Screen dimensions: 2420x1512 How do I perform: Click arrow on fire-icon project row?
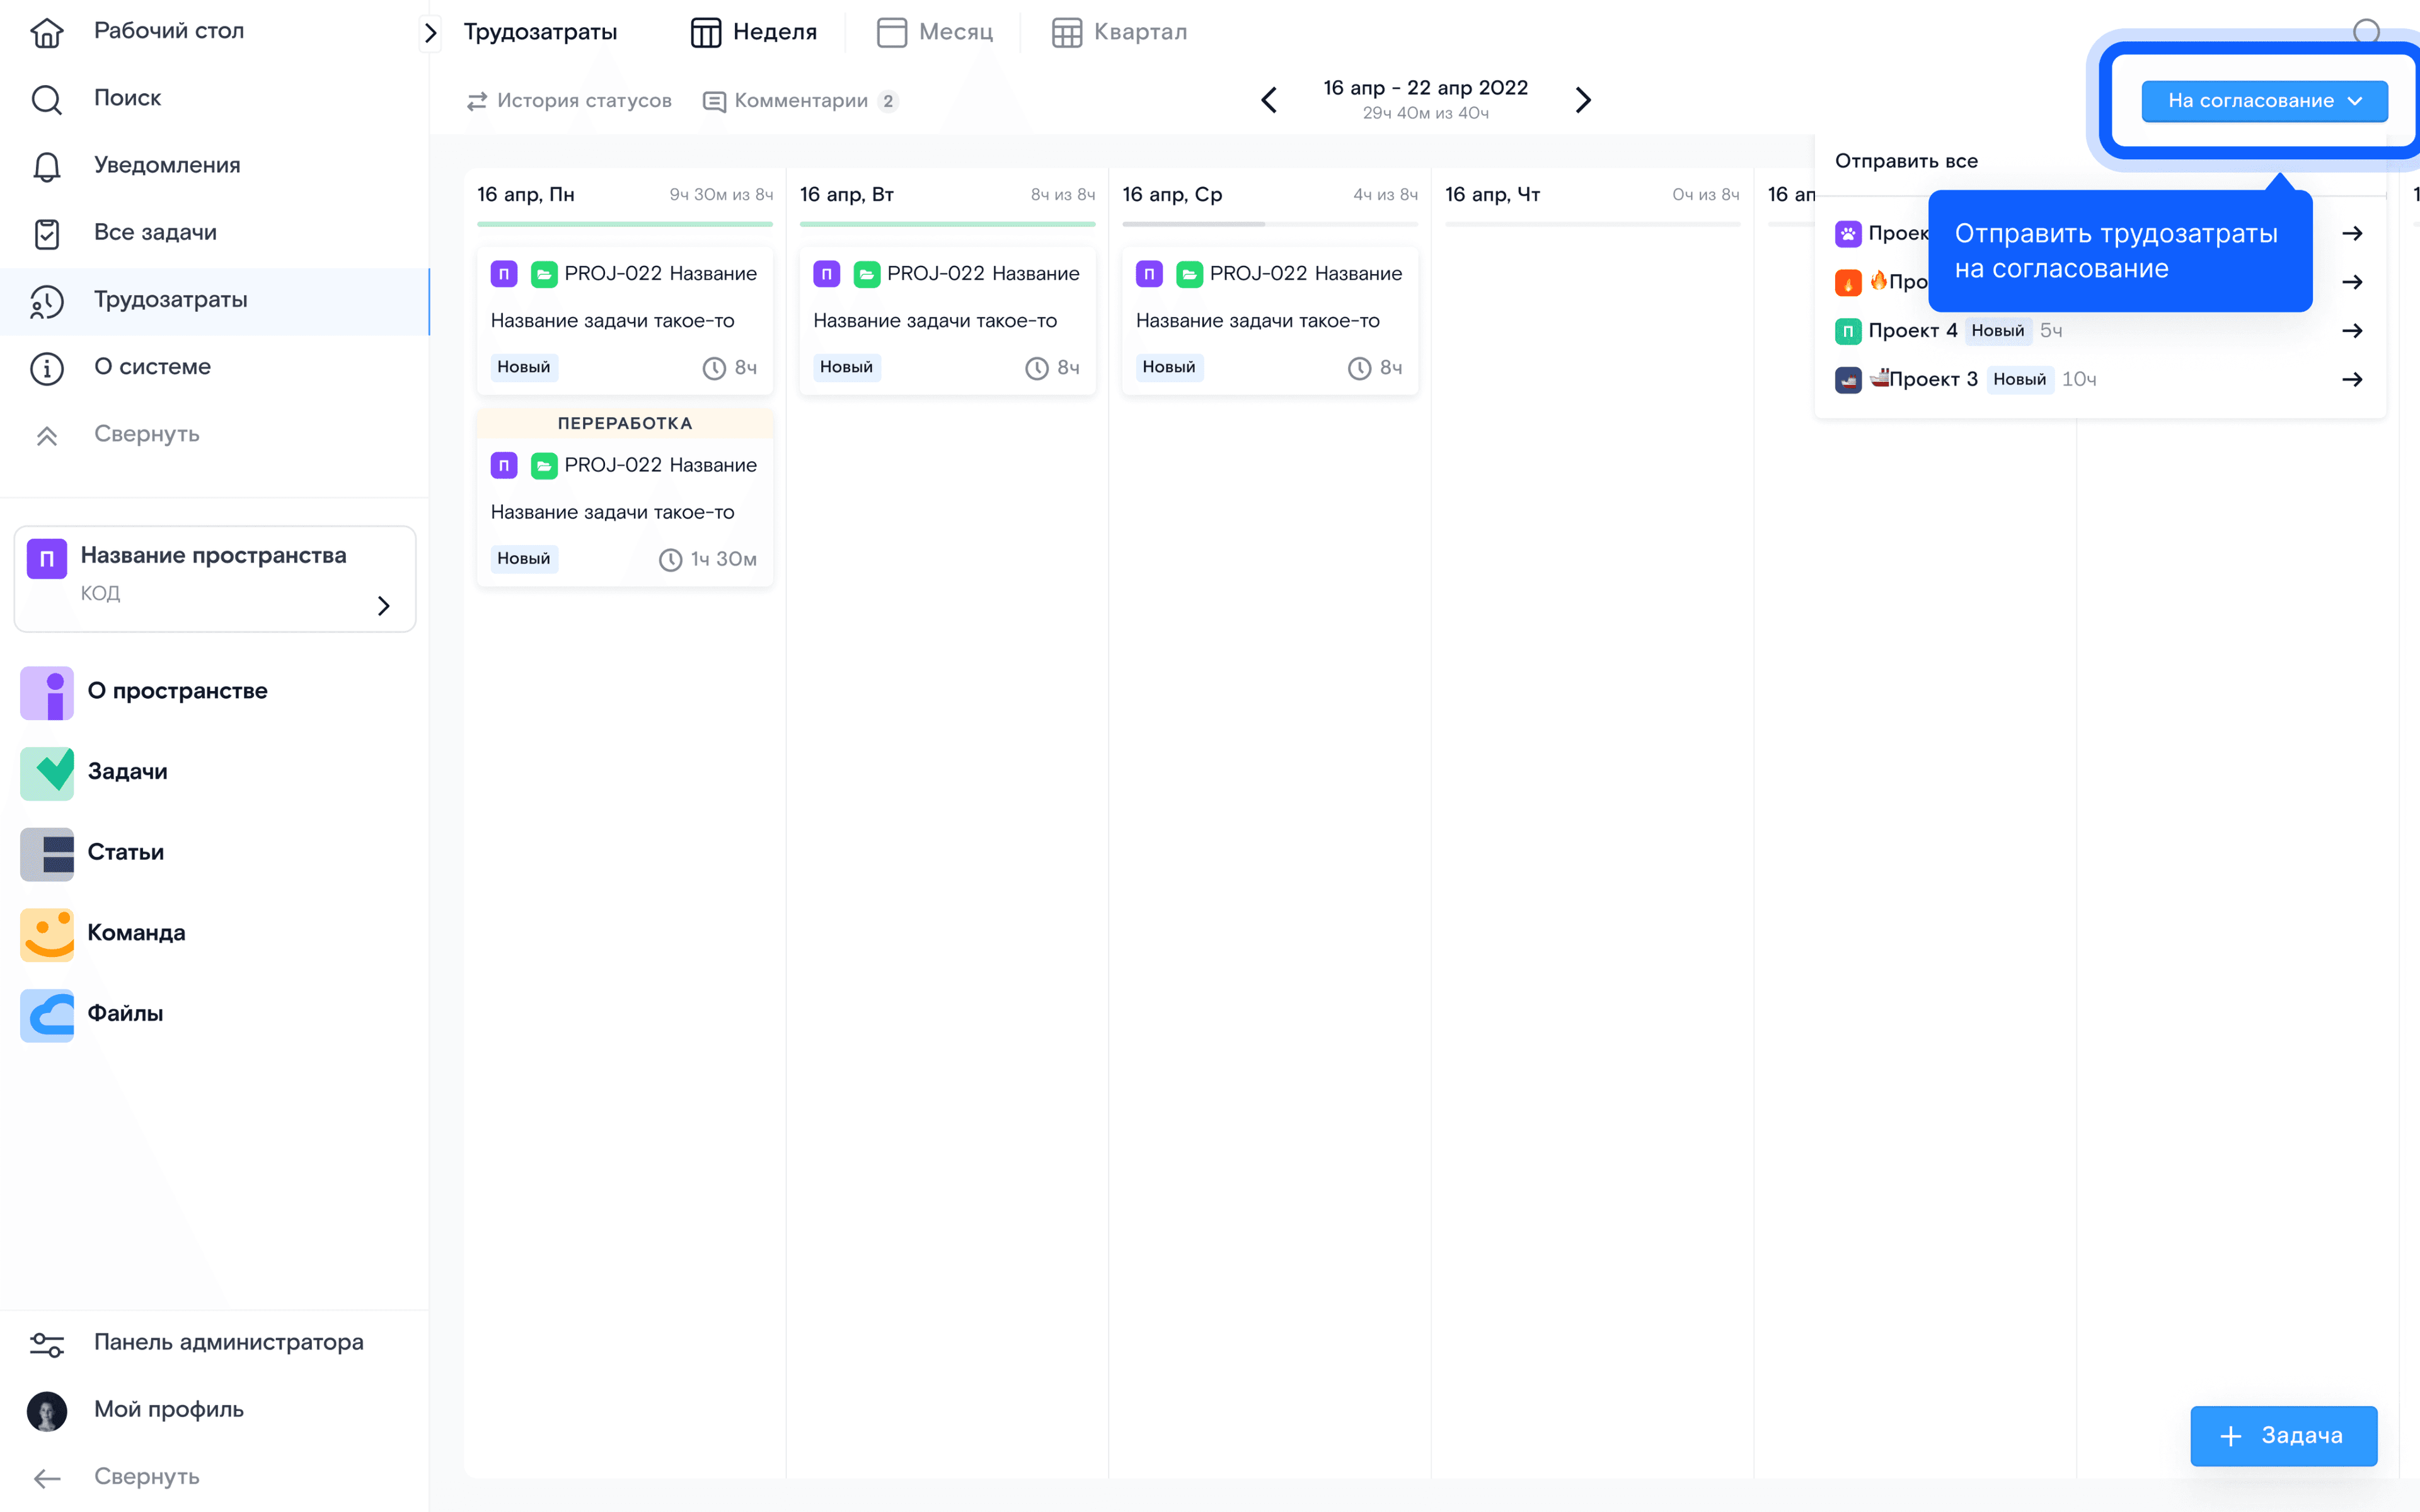coord(2352,283)
